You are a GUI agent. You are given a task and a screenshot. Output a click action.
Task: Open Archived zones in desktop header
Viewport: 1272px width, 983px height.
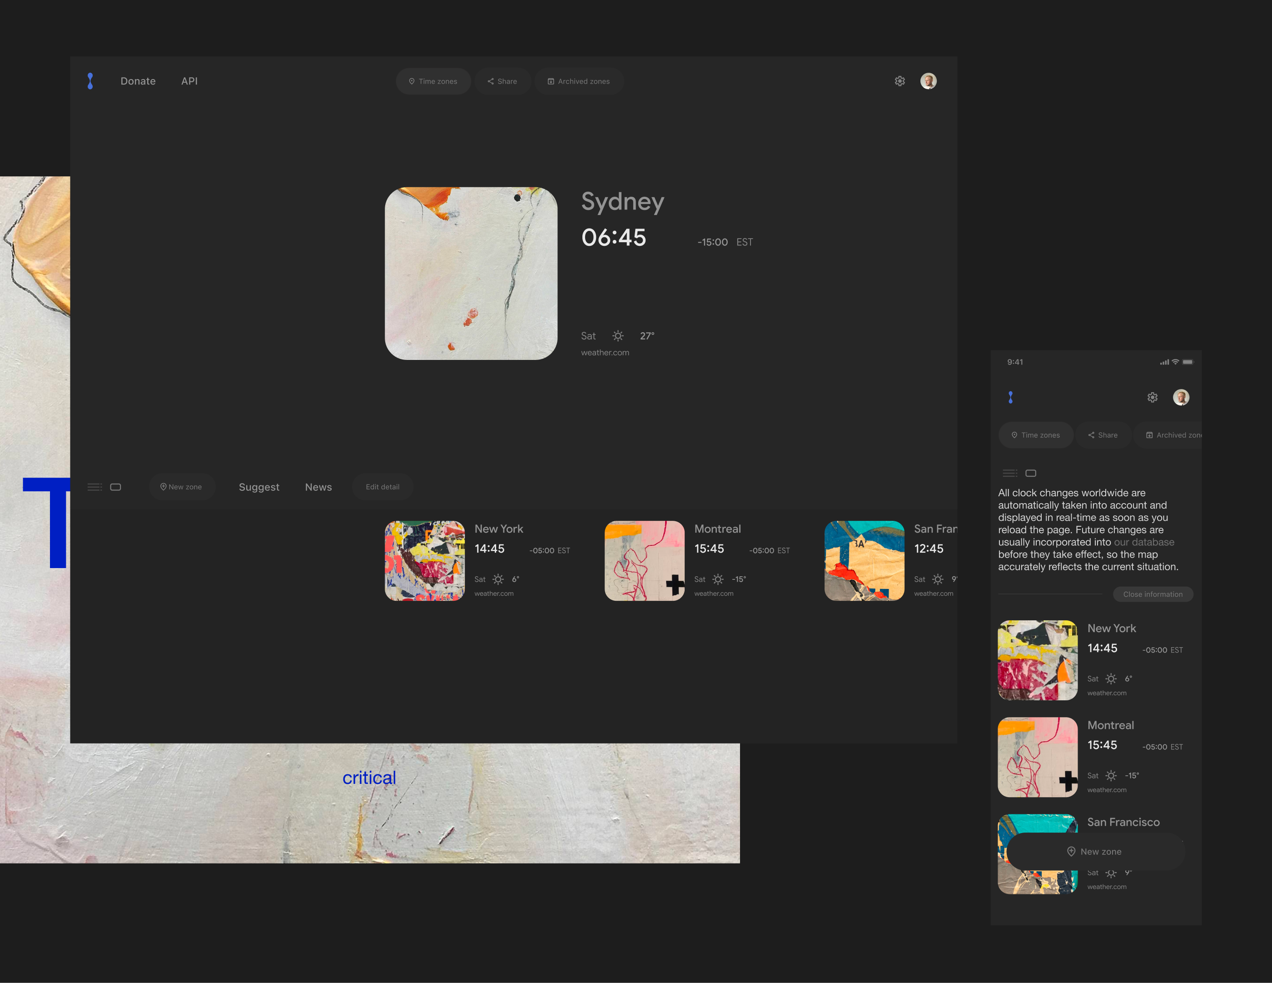point(578,82)
